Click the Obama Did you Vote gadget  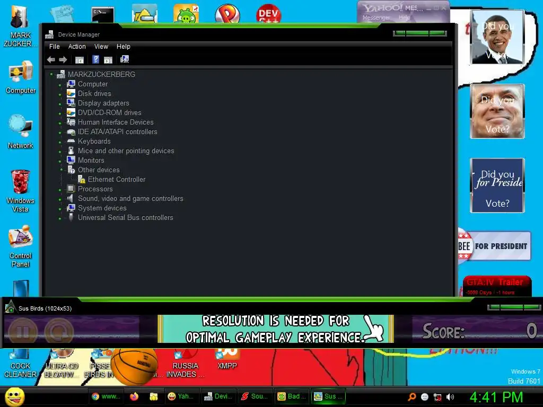tap(497, 37)
